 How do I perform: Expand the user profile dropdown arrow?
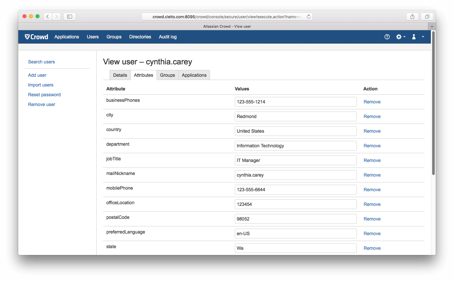coord(423,37)
